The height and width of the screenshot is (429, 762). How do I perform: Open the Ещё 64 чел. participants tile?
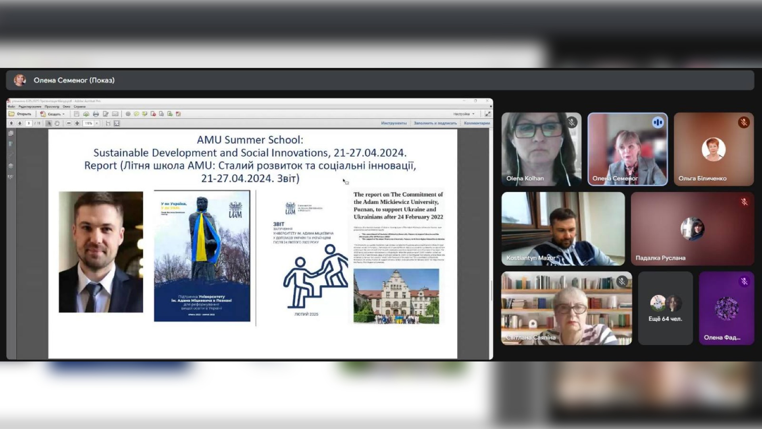point(666,308)
